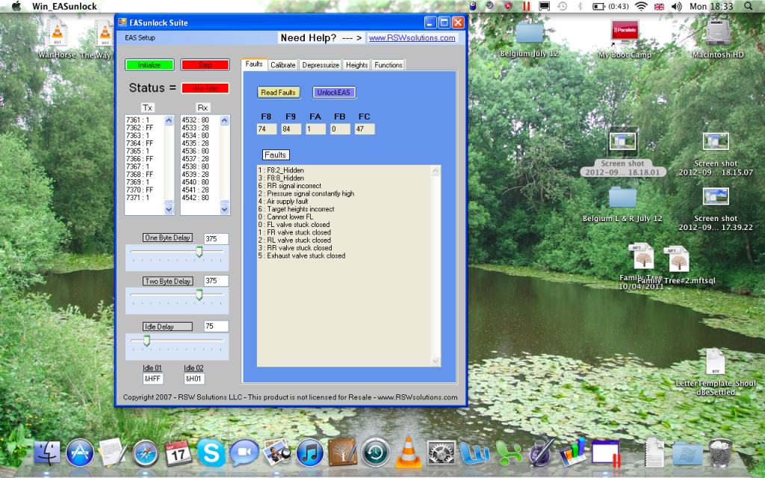Launch Skype from the dock
This screenshot has height=478, width=765.
pyautogui.click(x=211, y=453)
